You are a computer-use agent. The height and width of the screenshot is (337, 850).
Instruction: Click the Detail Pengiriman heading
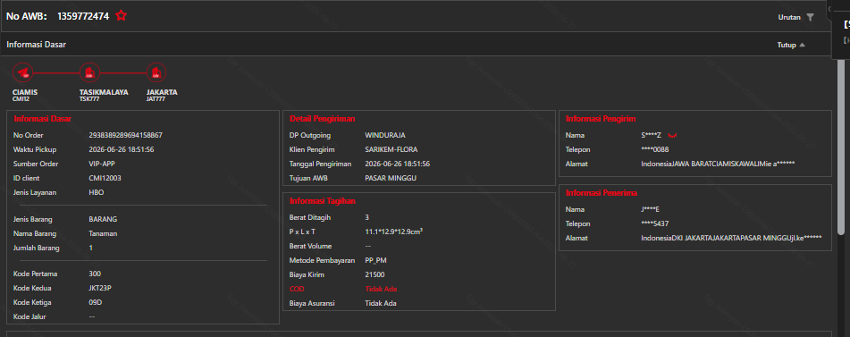[323, 119]
